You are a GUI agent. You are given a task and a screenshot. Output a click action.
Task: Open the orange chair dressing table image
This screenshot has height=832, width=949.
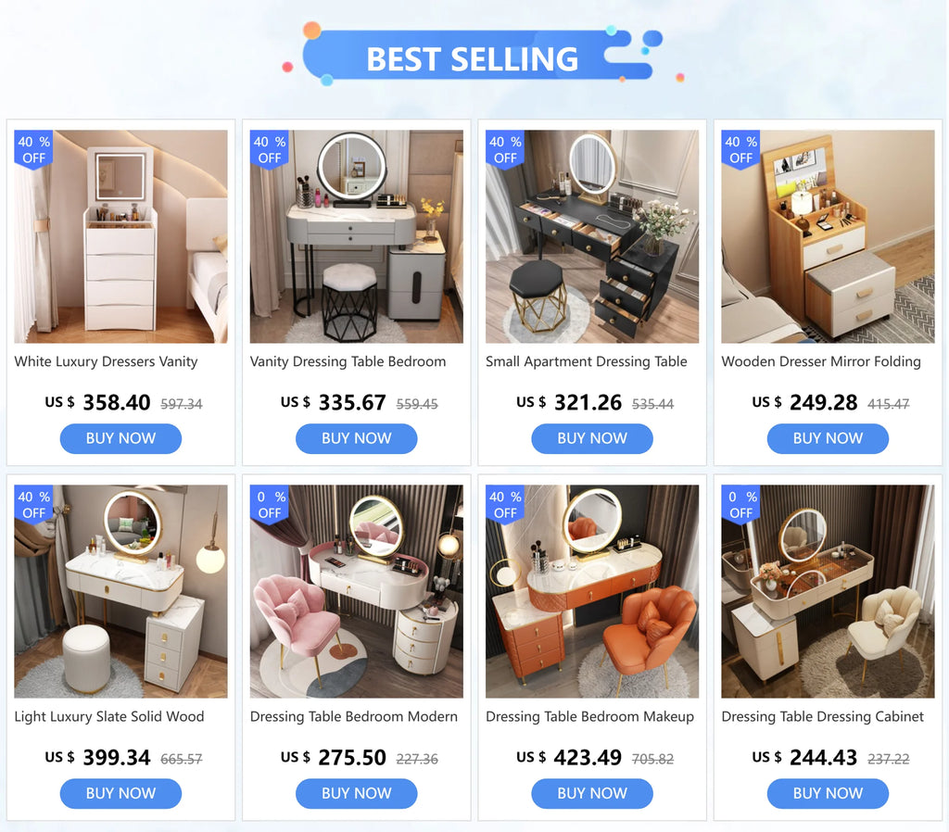[592, 591]
